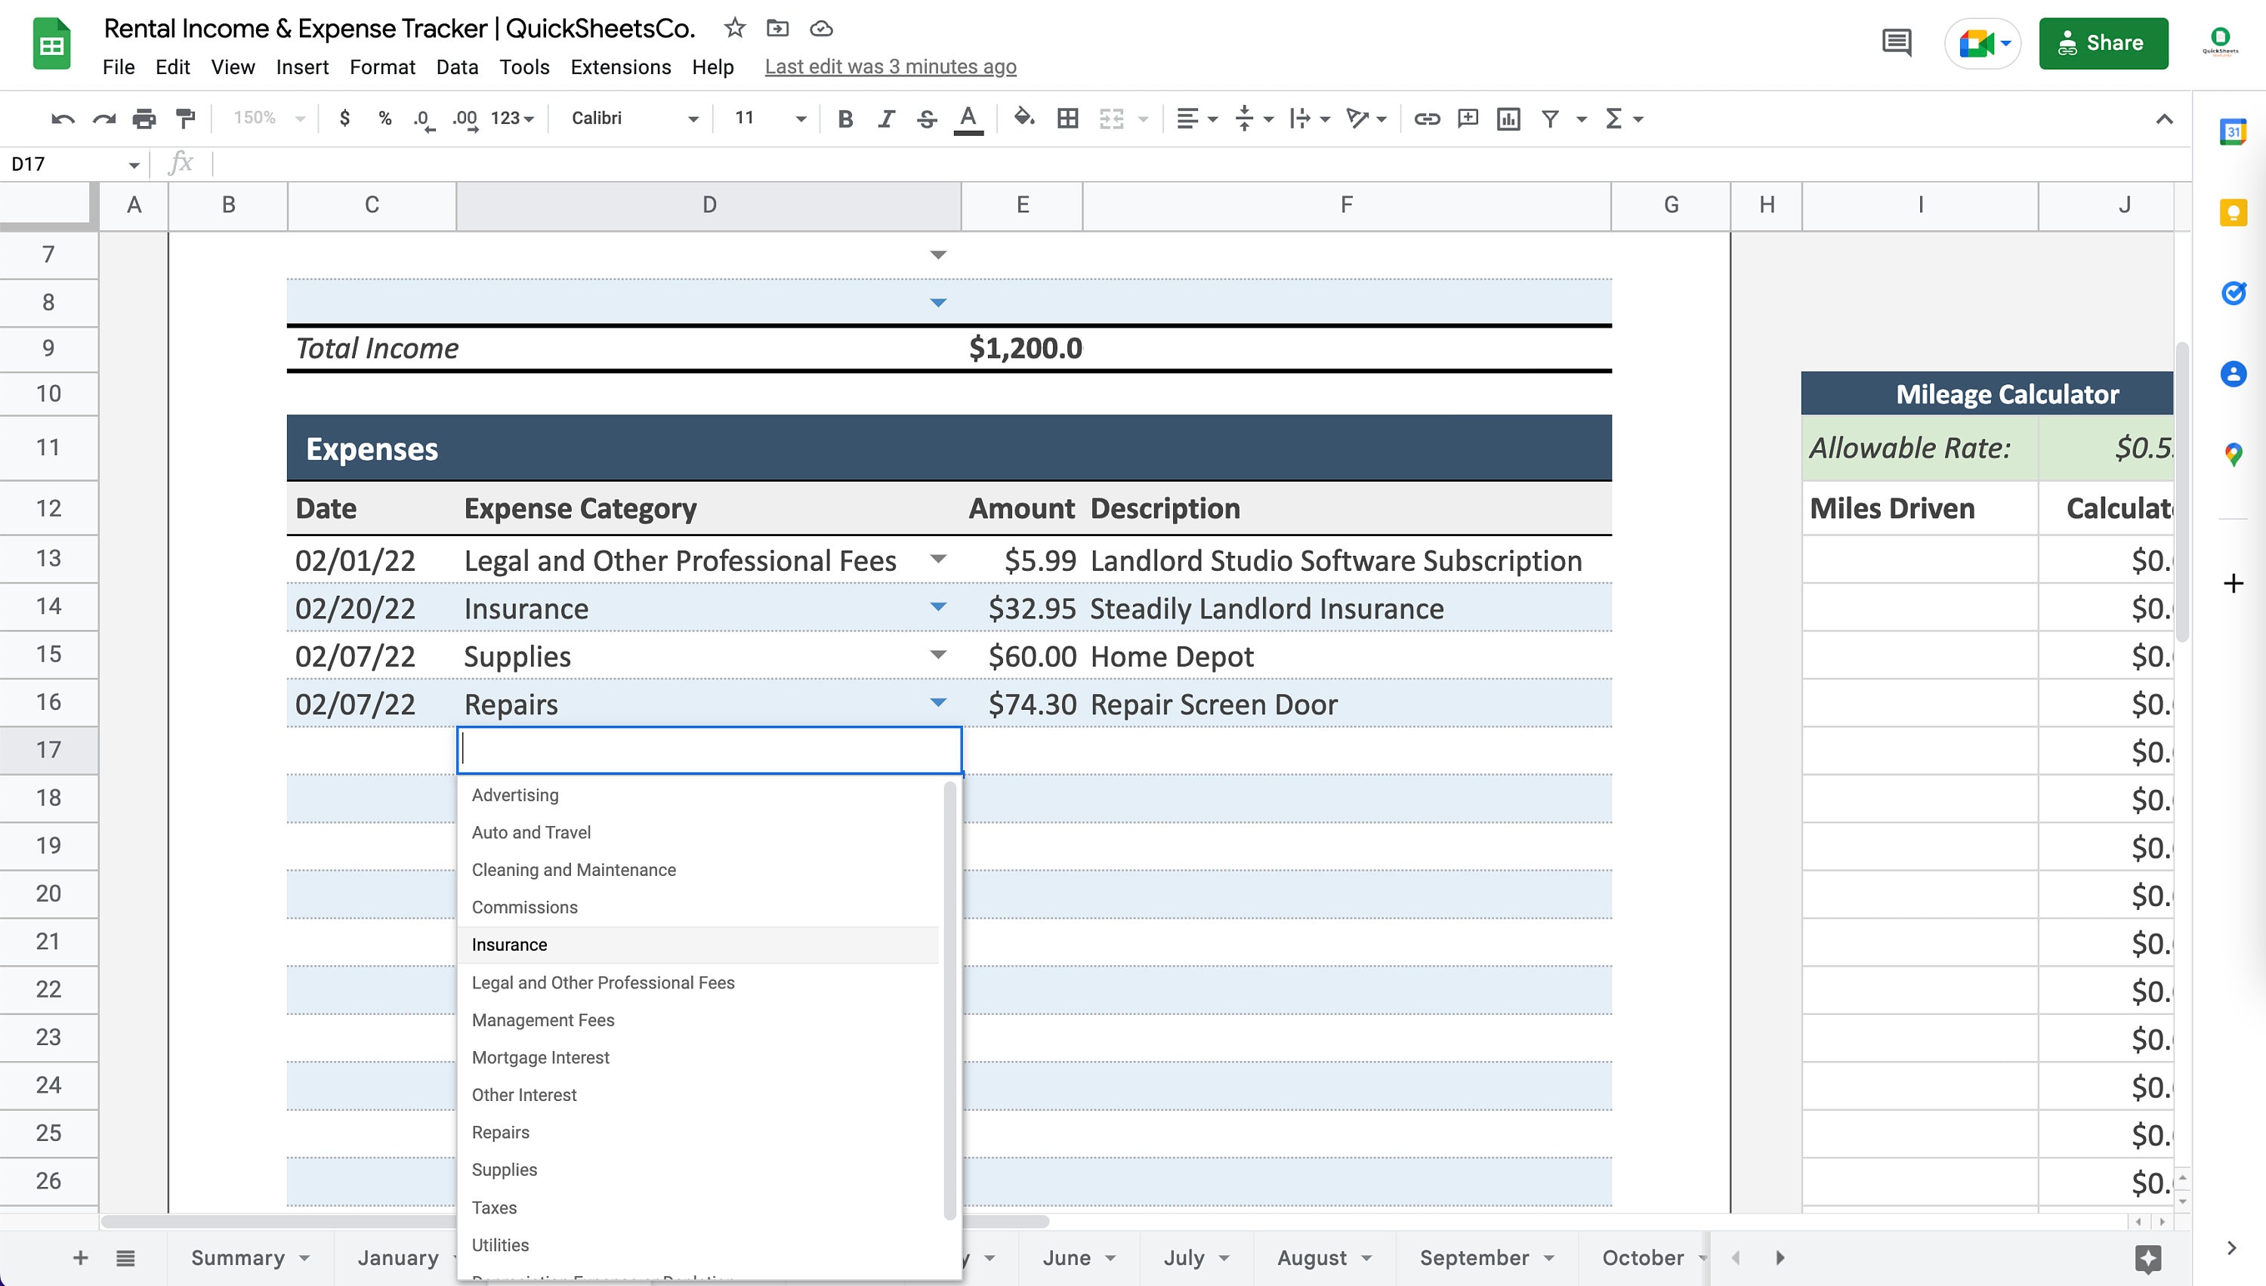Start a Google Meet call

1983,42
